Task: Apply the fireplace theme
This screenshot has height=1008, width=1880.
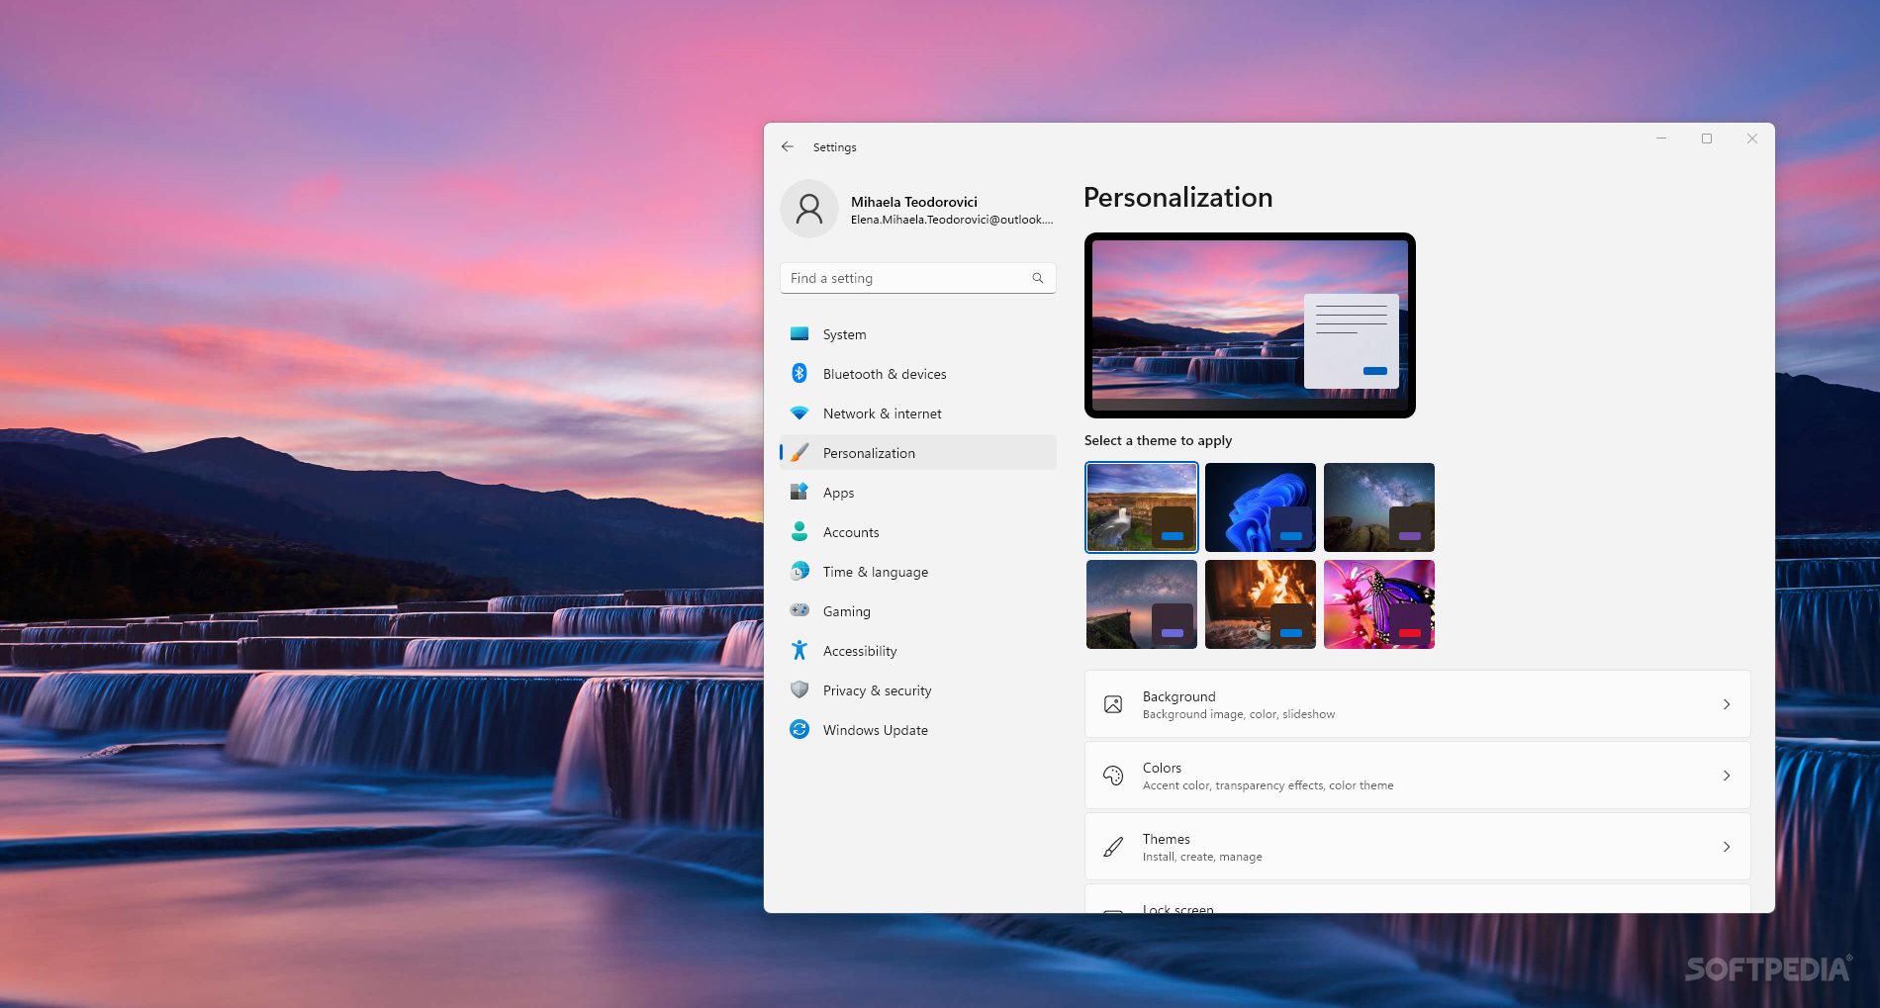Action: click(1261, 604)
